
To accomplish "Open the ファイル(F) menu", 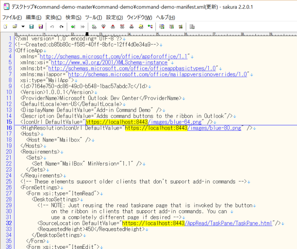I will coord(12,17).
